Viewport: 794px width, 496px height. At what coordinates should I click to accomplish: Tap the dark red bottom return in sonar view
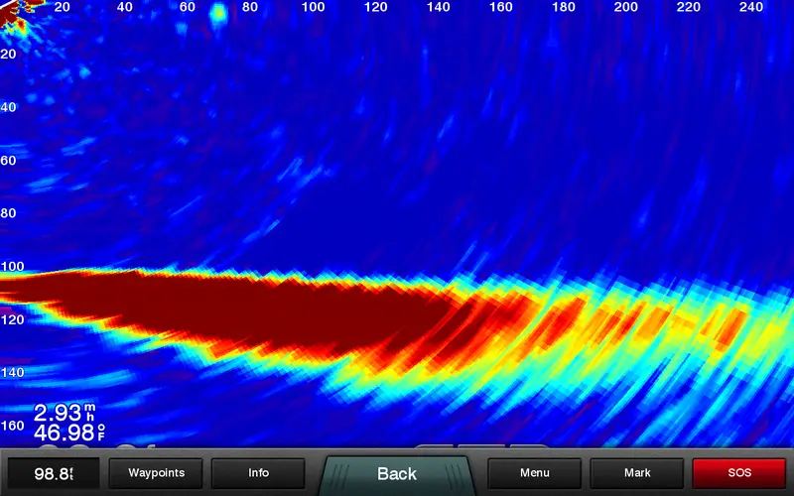[248, 308]
